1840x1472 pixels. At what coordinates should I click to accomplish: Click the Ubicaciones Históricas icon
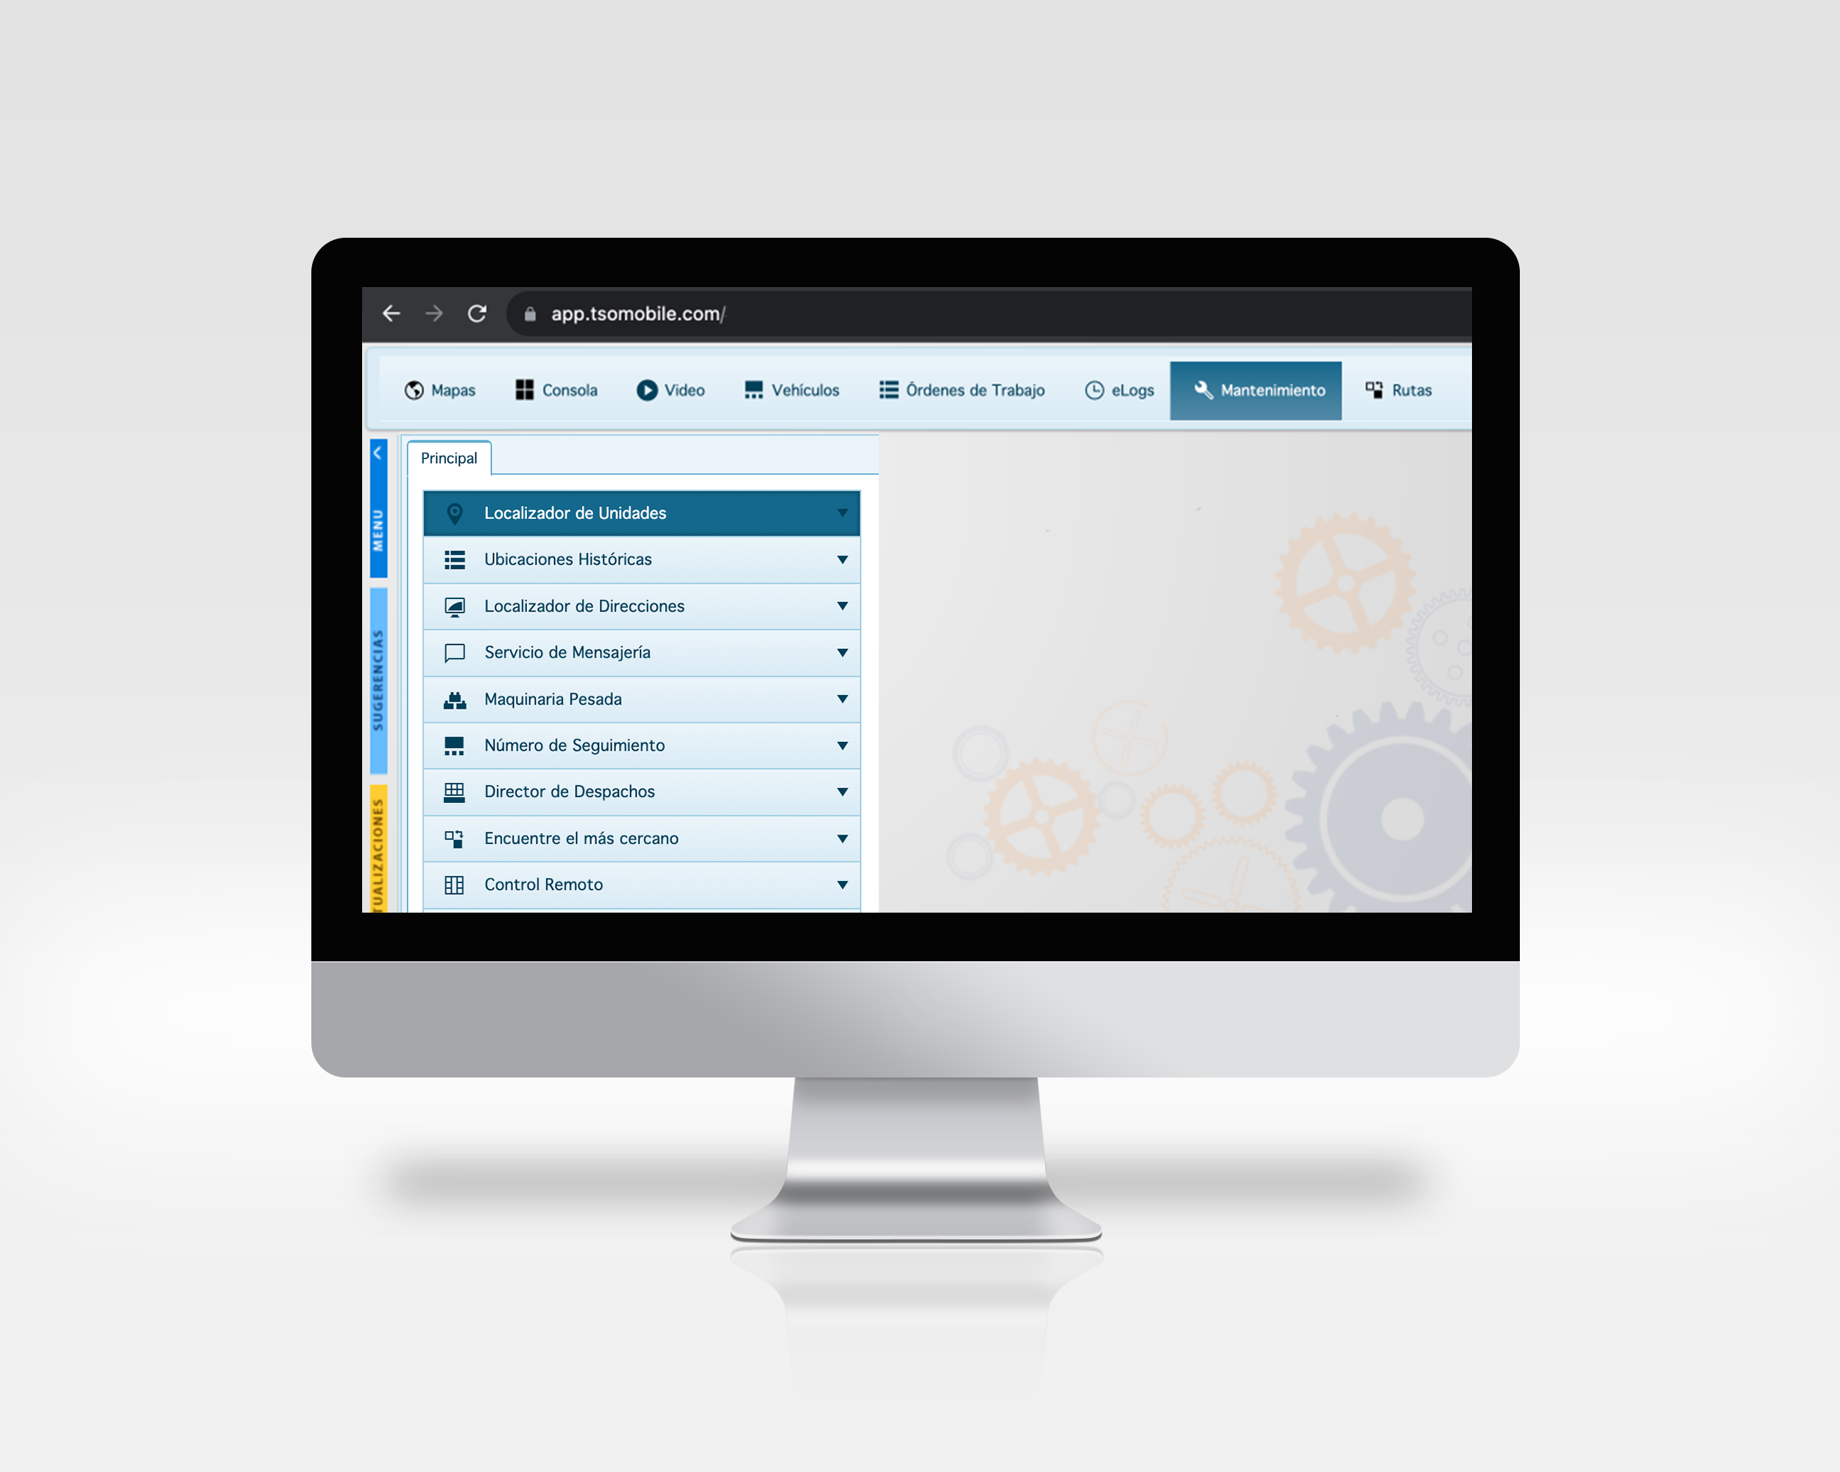[455, 559]
